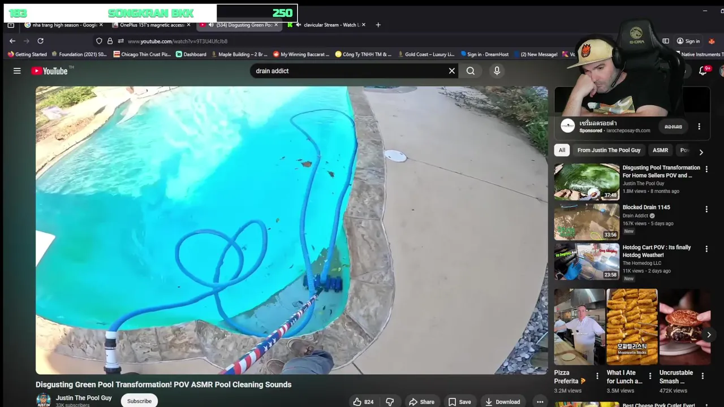724x407 pixels.
Task: Save the video to a playlist
Action: pyautogui.click(x=459, y=402)
